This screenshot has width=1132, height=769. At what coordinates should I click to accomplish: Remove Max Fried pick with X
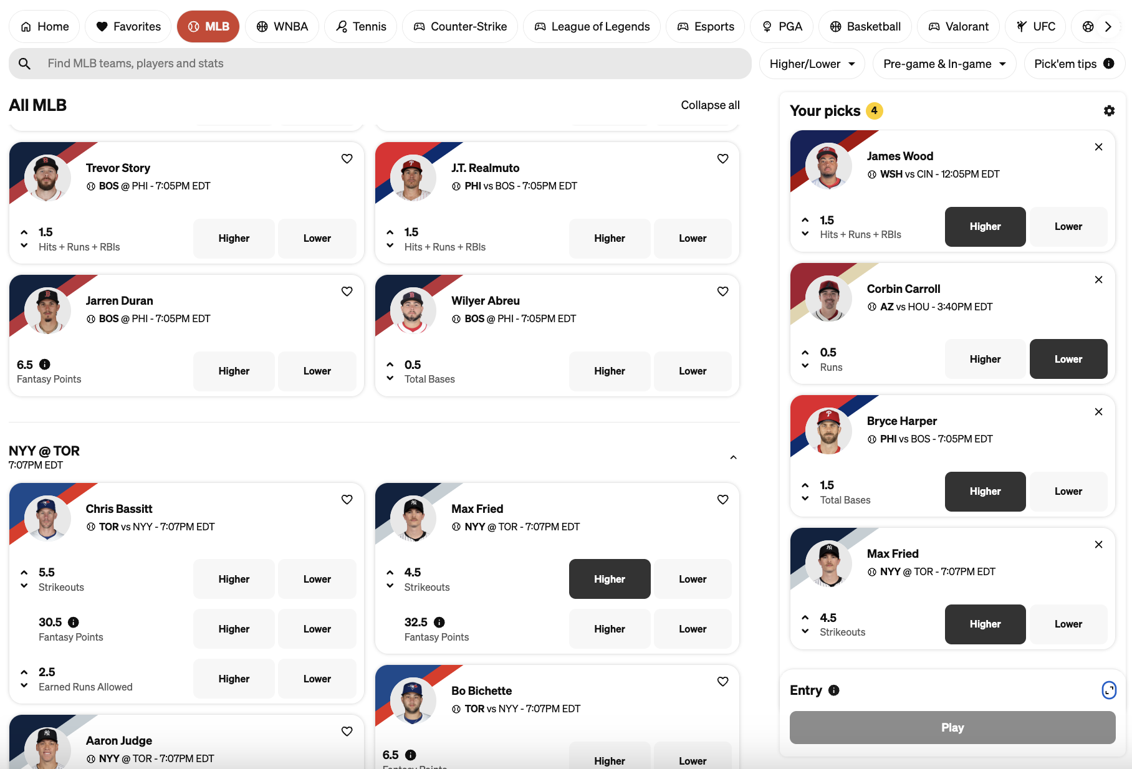coord(1099,545)
